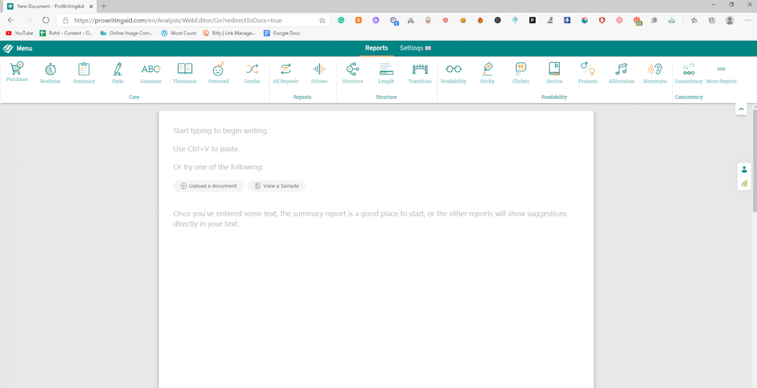Image resolution: width=757 pixels, height=388 pixels.
Task: Select the Readability glasses icon
Action: (453, 69)
